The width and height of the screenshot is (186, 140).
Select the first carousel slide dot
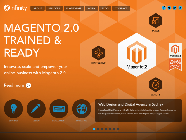click(94, 129)
